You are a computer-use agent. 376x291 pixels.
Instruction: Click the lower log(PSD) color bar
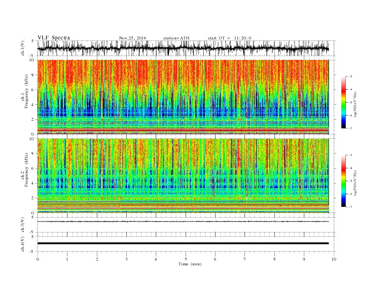(343, 181)
